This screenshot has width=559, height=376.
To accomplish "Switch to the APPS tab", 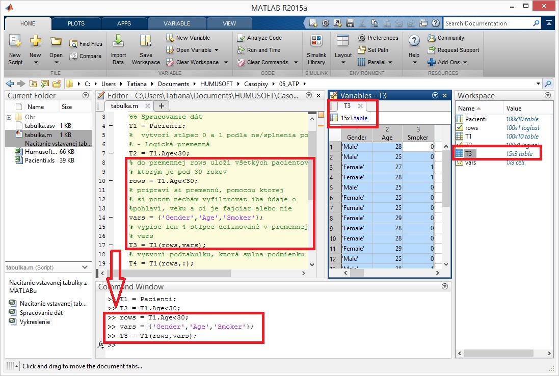I will click(124, 23).
